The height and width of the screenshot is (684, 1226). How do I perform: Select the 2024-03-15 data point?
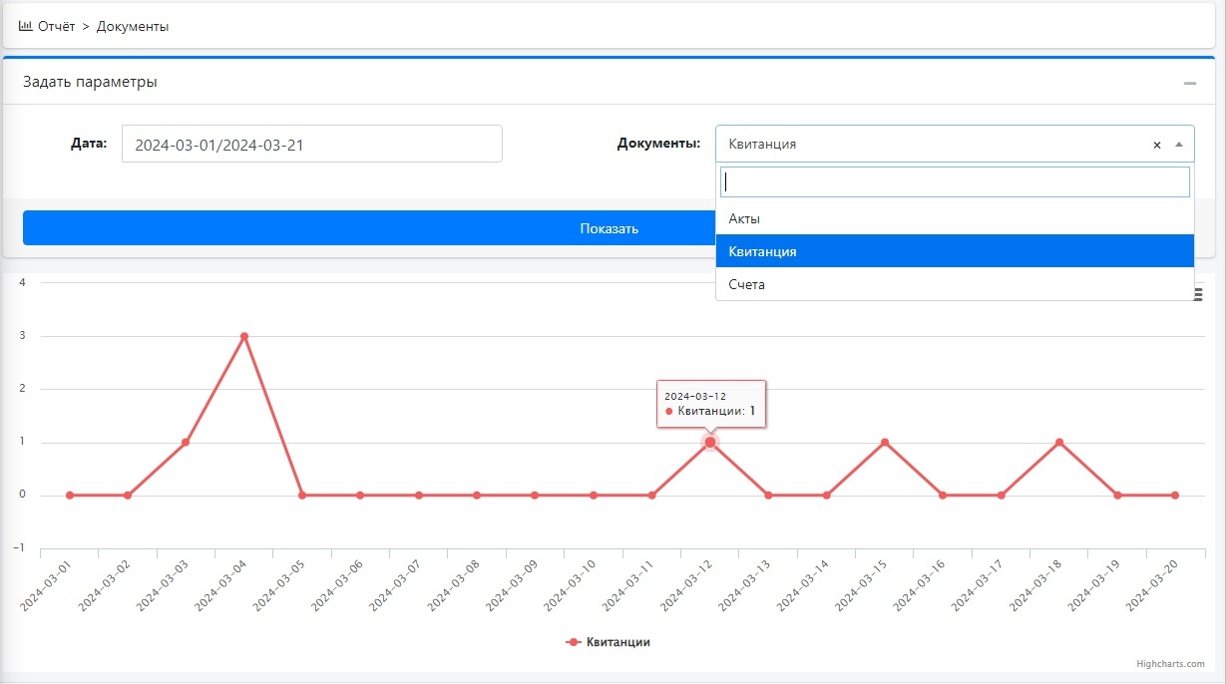click(x=884, y=442)
